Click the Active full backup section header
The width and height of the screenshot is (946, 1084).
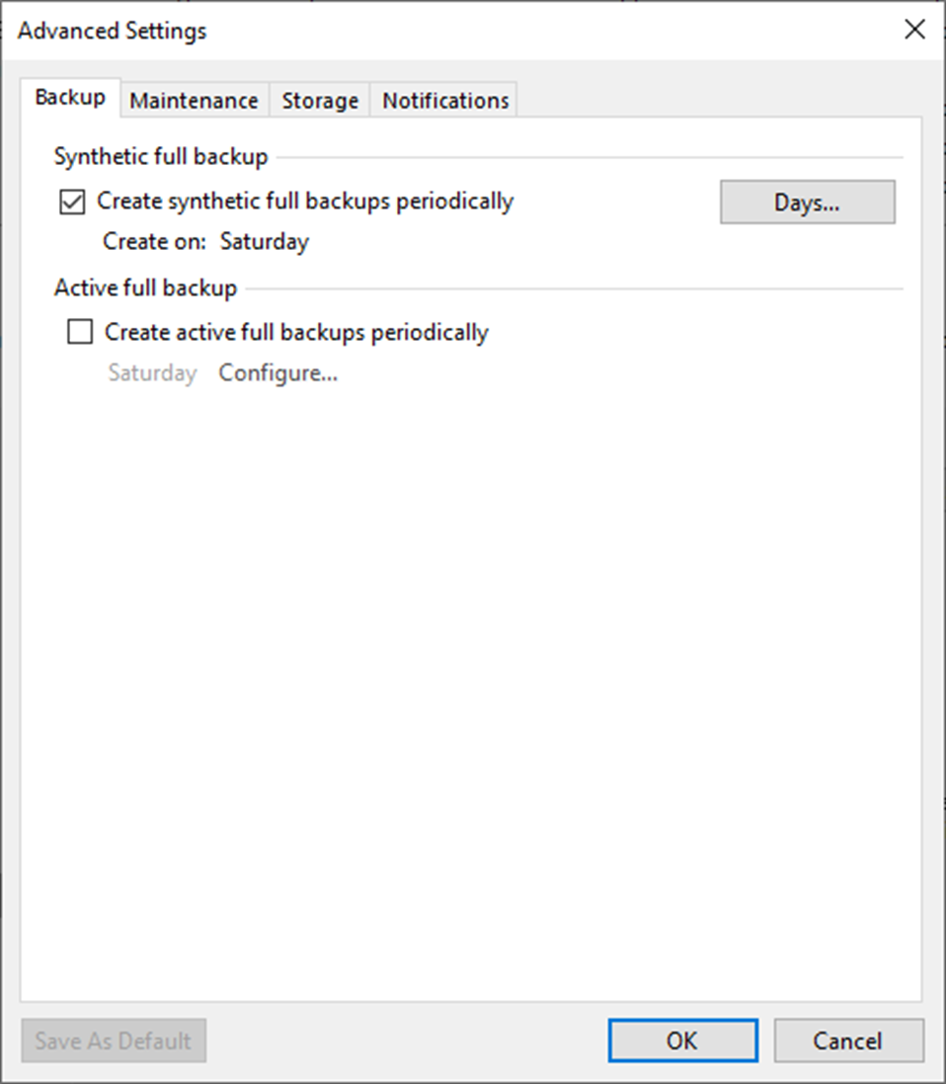point(146,289)
